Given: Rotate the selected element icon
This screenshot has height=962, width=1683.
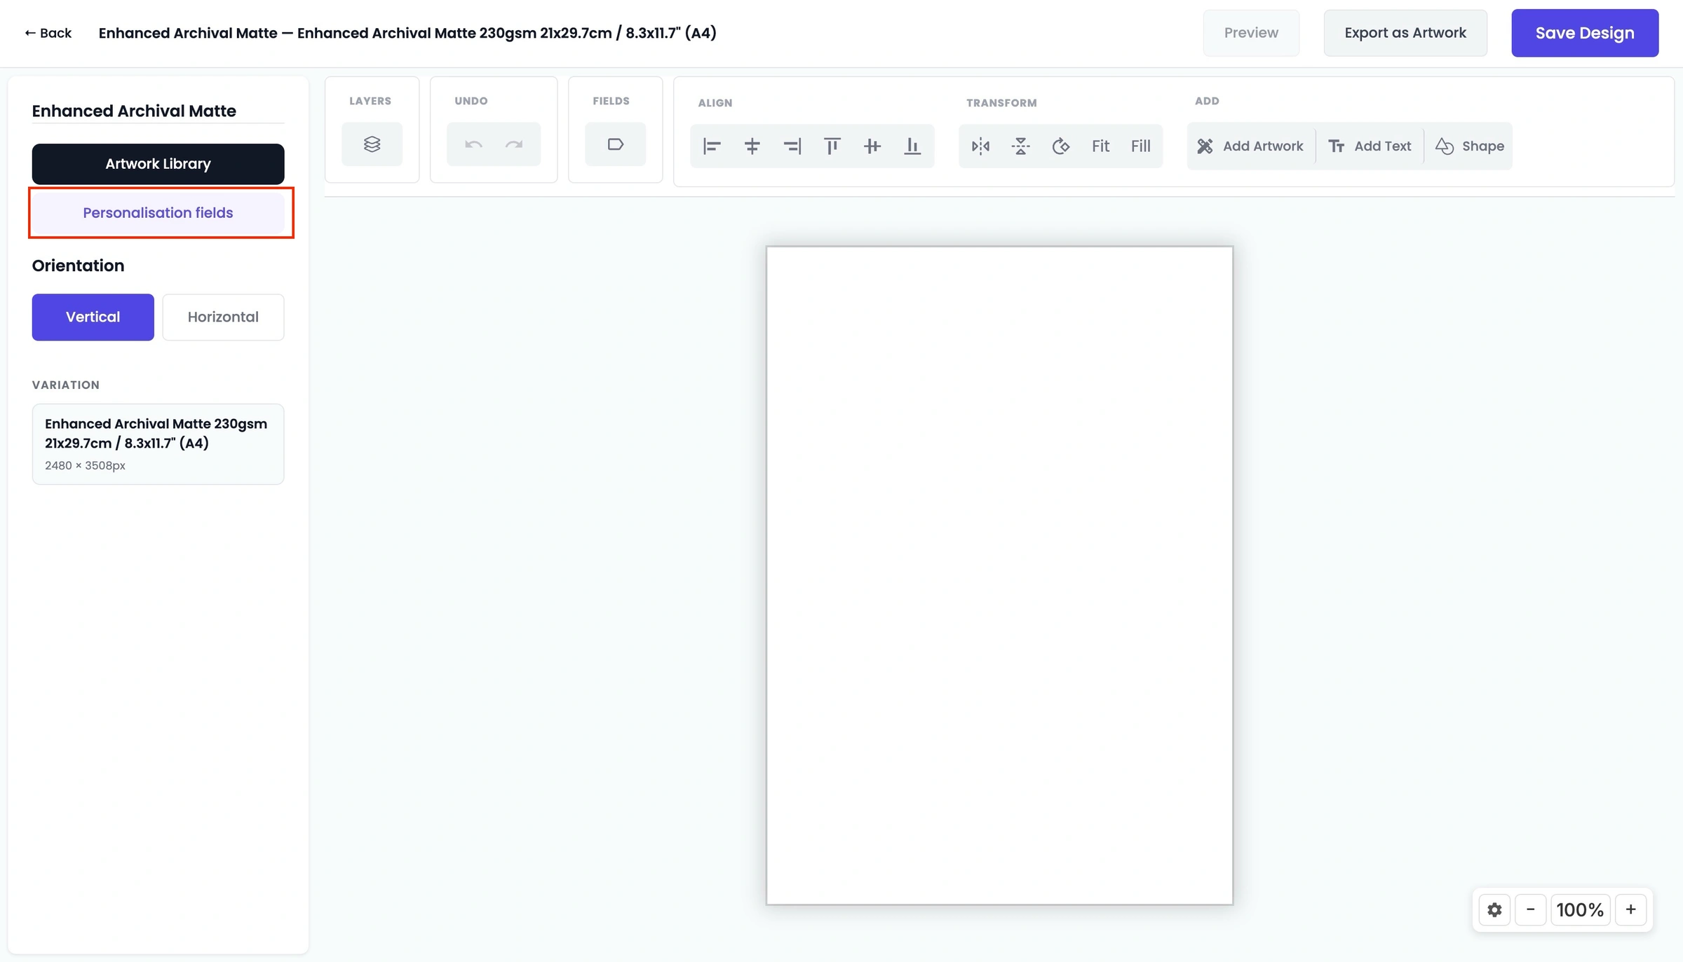Looking at the screenshot, I should coord(1060,146).
